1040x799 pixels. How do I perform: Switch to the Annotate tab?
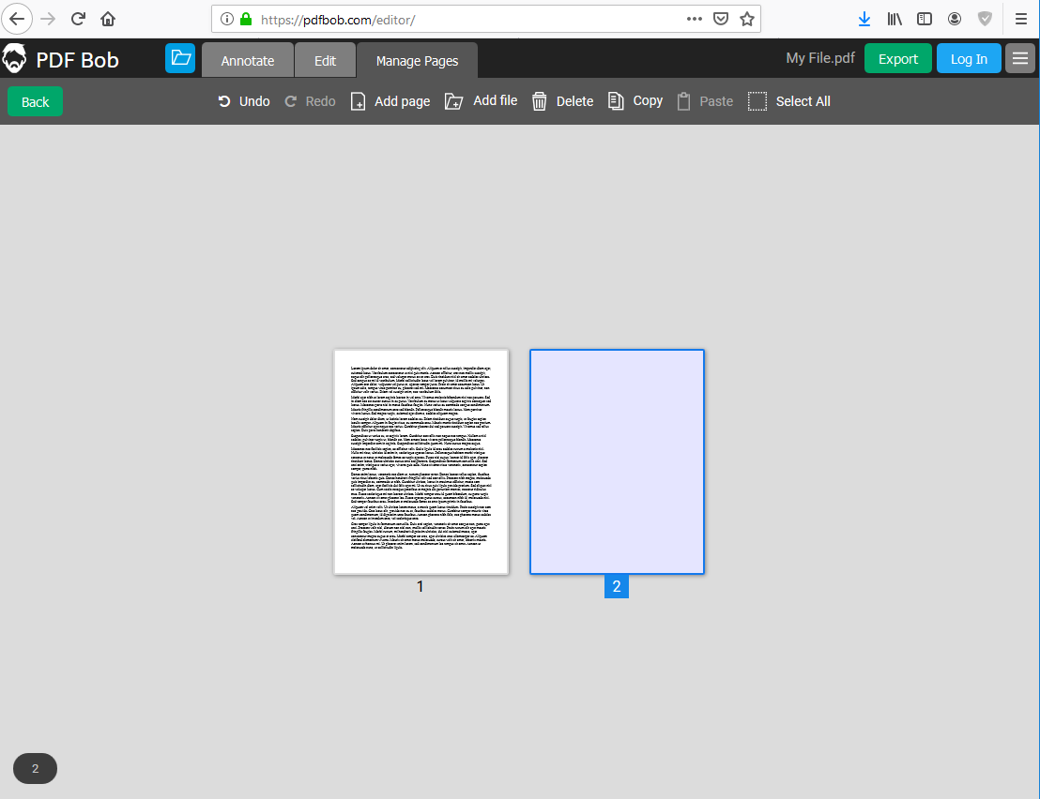click(x=248, y=60)
